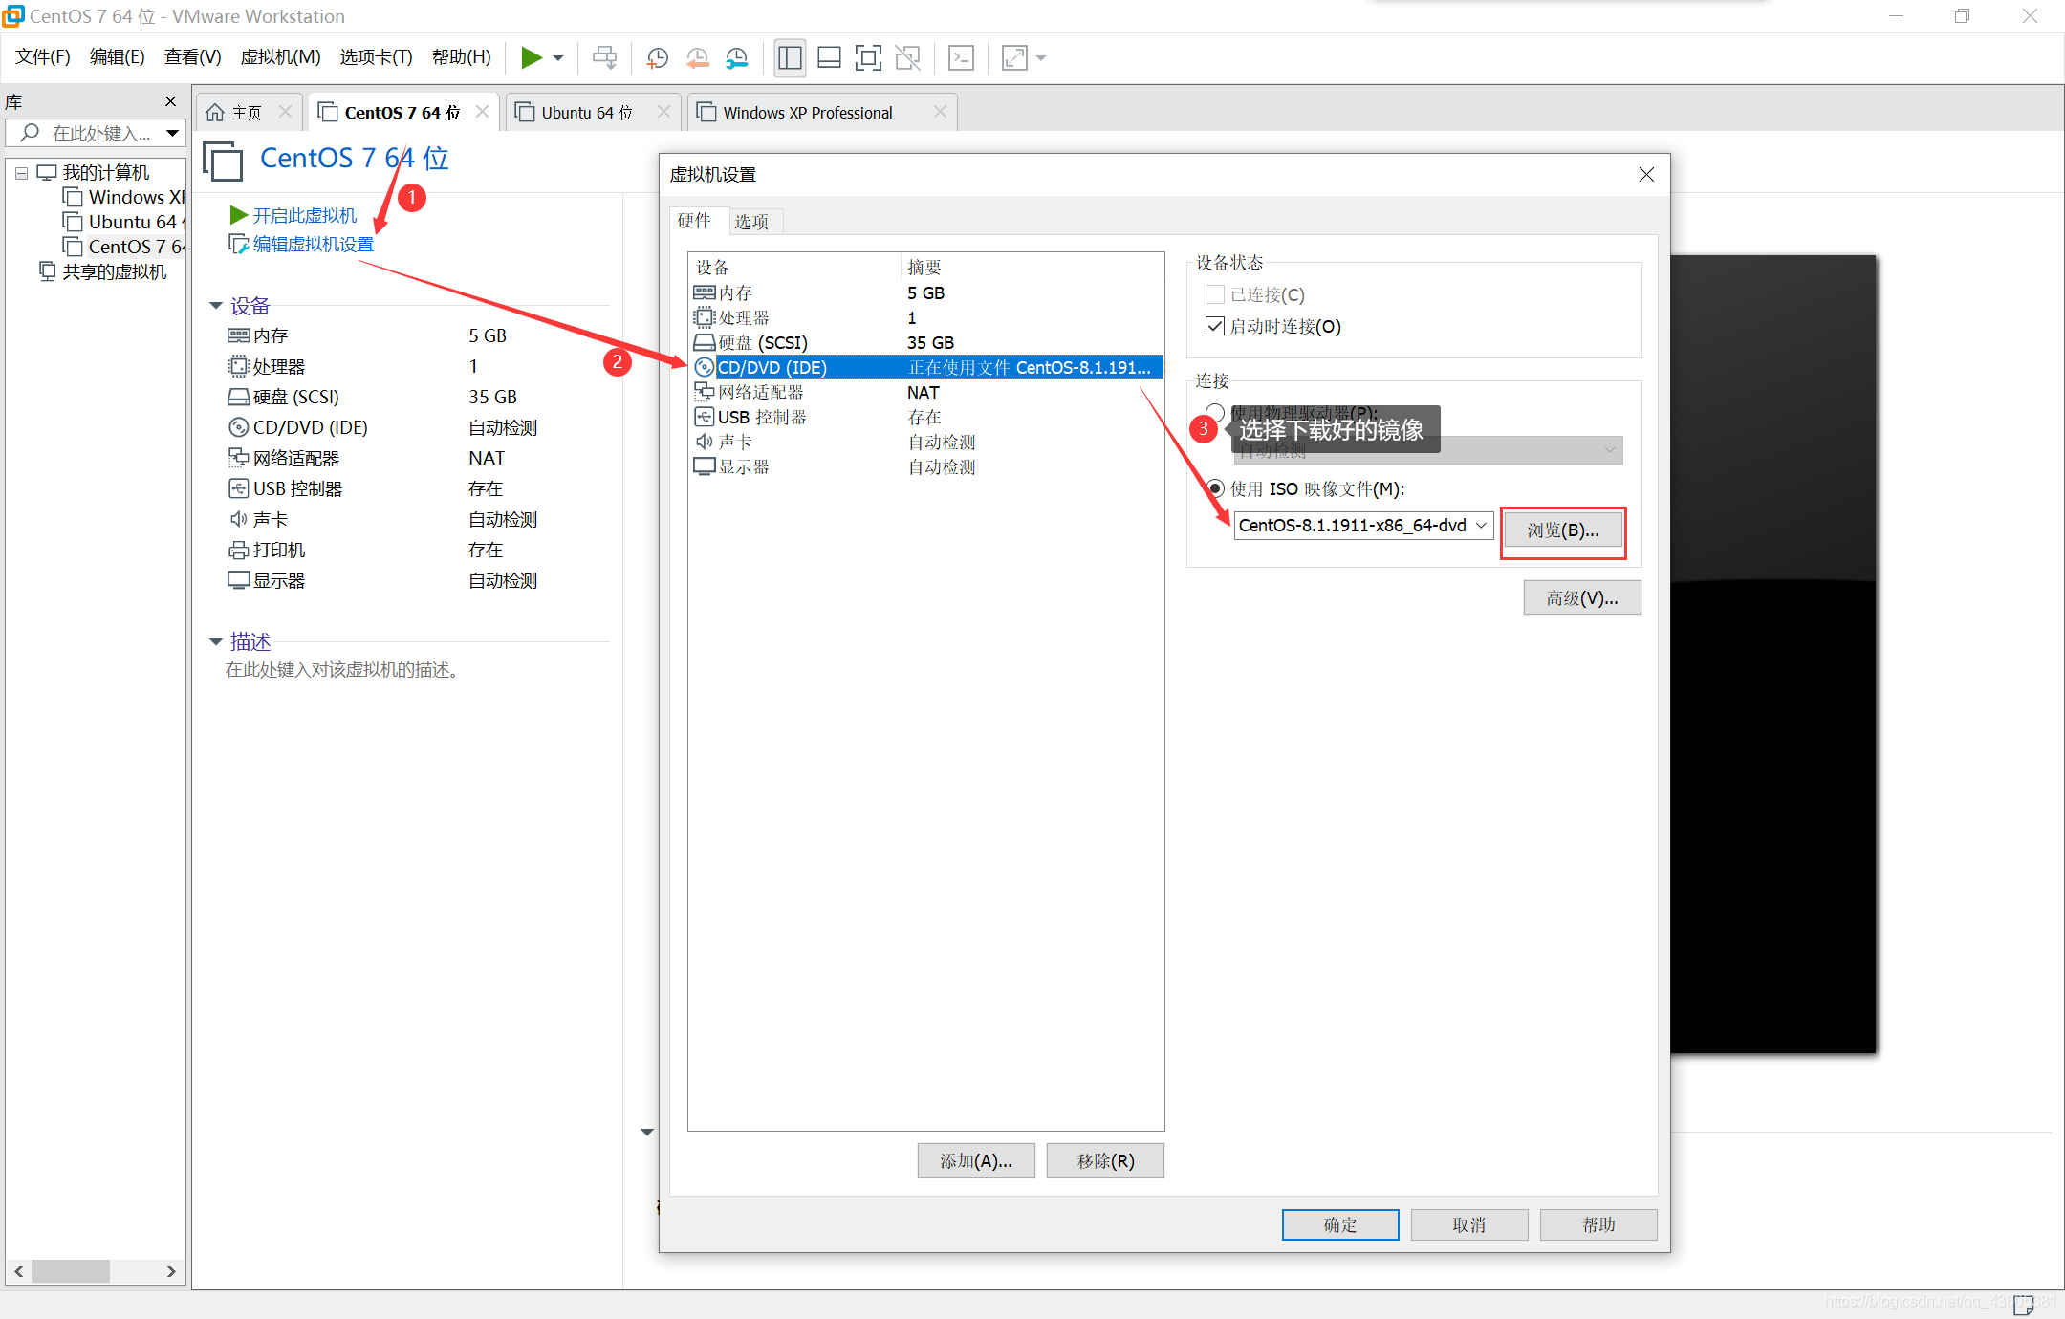Select 显示器 row in hardware list
Screen dimensions: 2065x1319
pyautogui.click(x=925, y=466)
